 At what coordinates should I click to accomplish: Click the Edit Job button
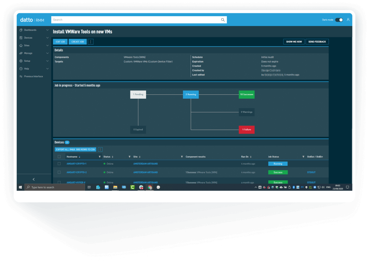(60, 42)
